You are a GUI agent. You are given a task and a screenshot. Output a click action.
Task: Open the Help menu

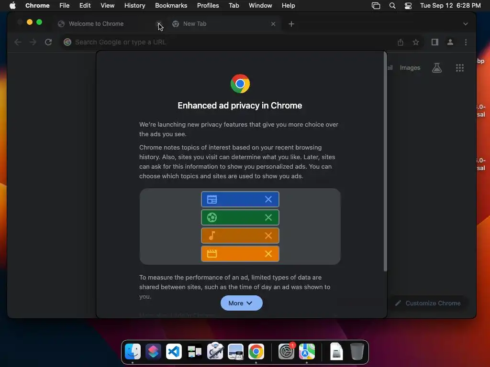point(288,6)
